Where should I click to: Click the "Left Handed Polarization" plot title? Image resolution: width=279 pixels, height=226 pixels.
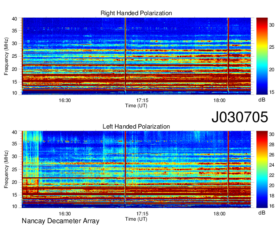click(x=136, y=127)
